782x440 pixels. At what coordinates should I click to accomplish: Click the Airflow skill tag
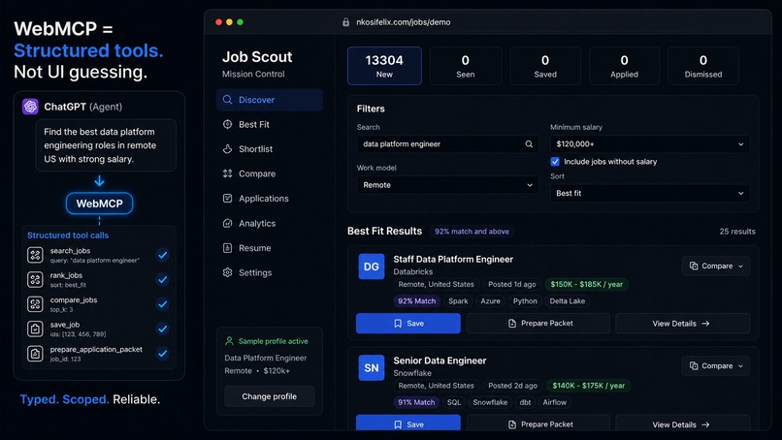click(x=555, y=402)
